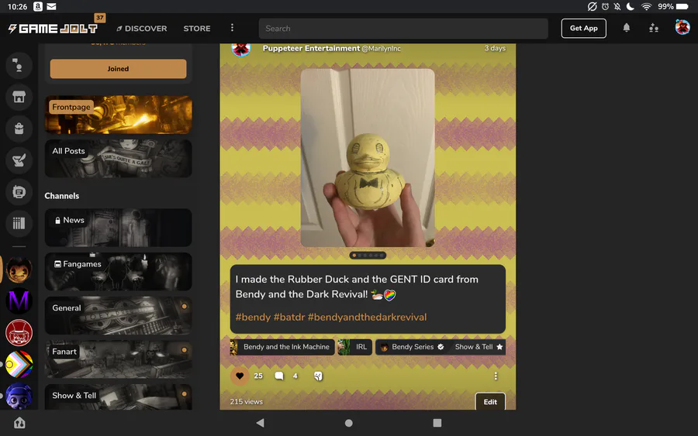
Task: Open Puppeteer Entertainment profile name
Action: pos(311,48)
